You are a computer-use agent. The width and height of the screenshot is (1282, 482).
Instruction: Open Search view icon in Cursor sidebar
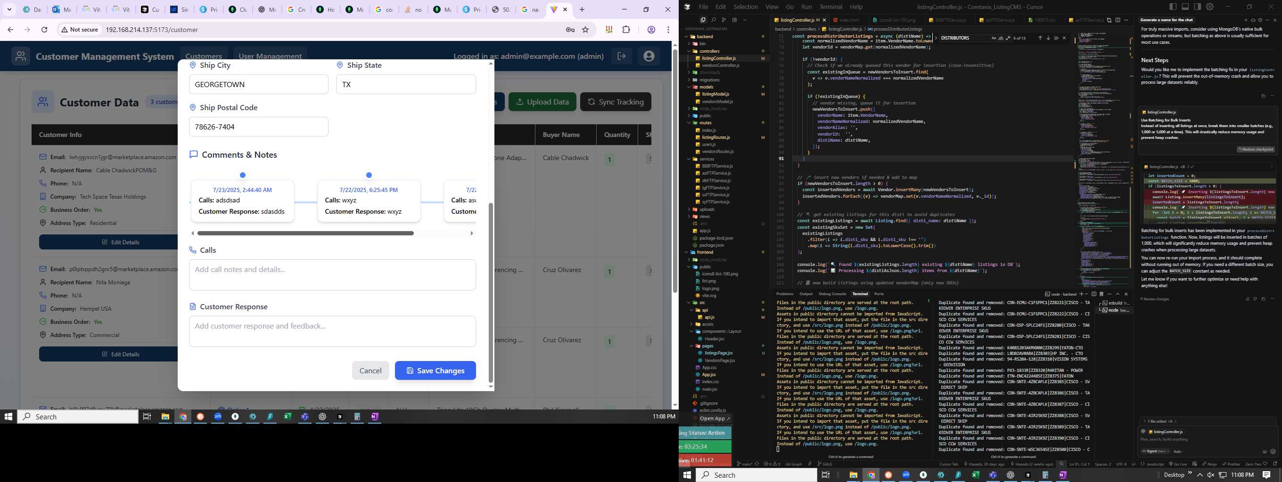point(714,20)
